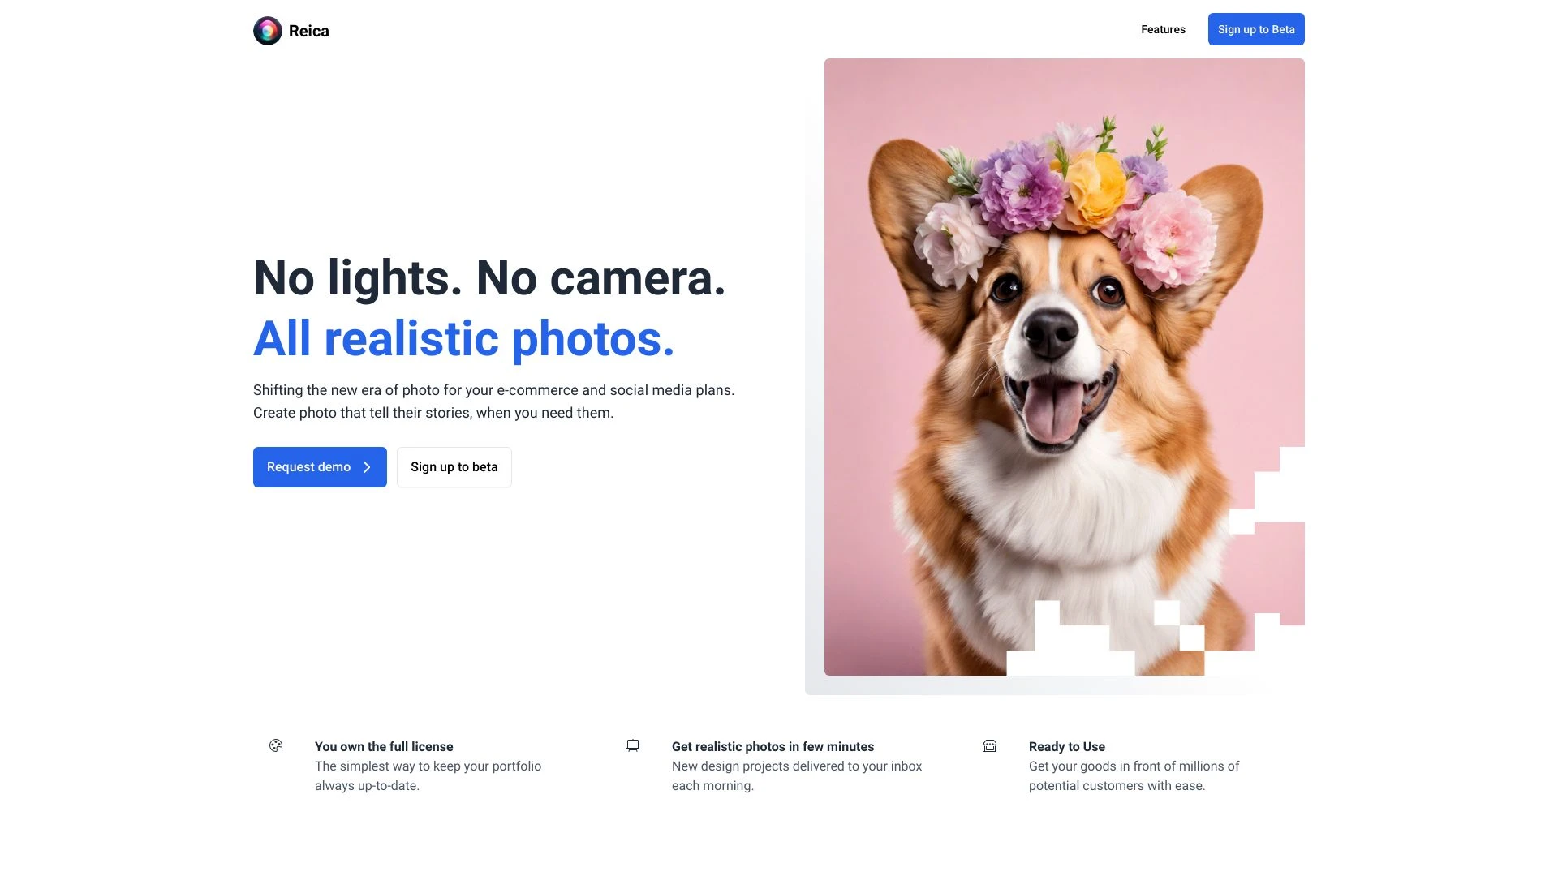The height and width of the screenshot is (876, 1558).
Task: Click the 'You own the full license' heading
Action: coord(384,746)
